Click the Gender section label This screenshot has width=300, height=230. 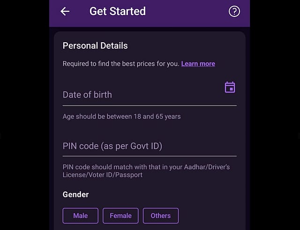tap(75, 194)
